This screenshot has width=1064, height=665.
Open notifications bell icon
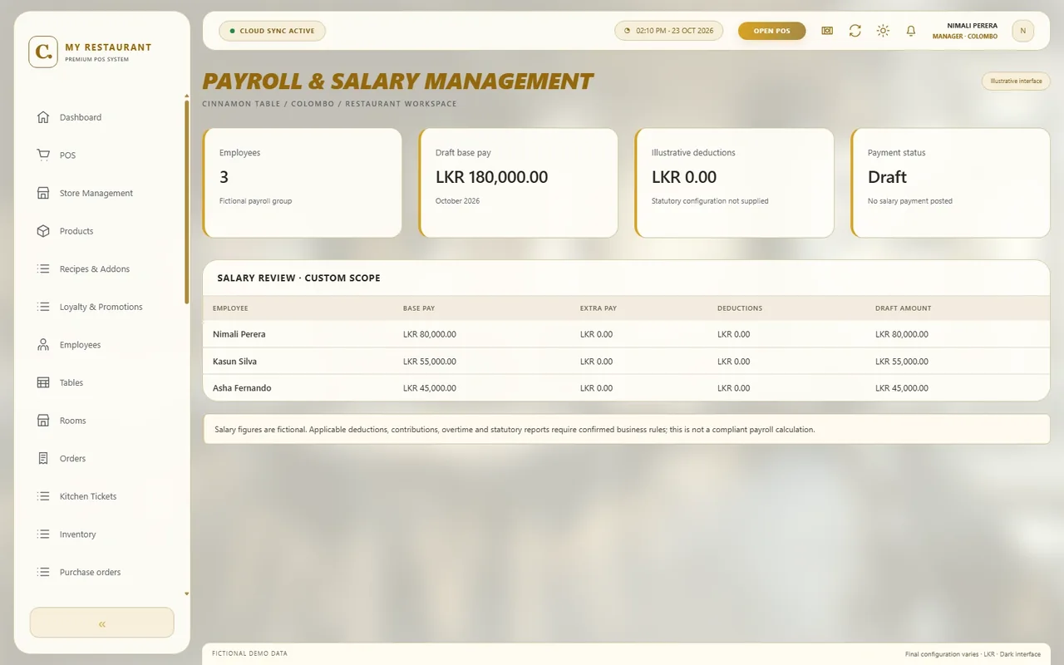pyautogui.click(x=911, y=31)
